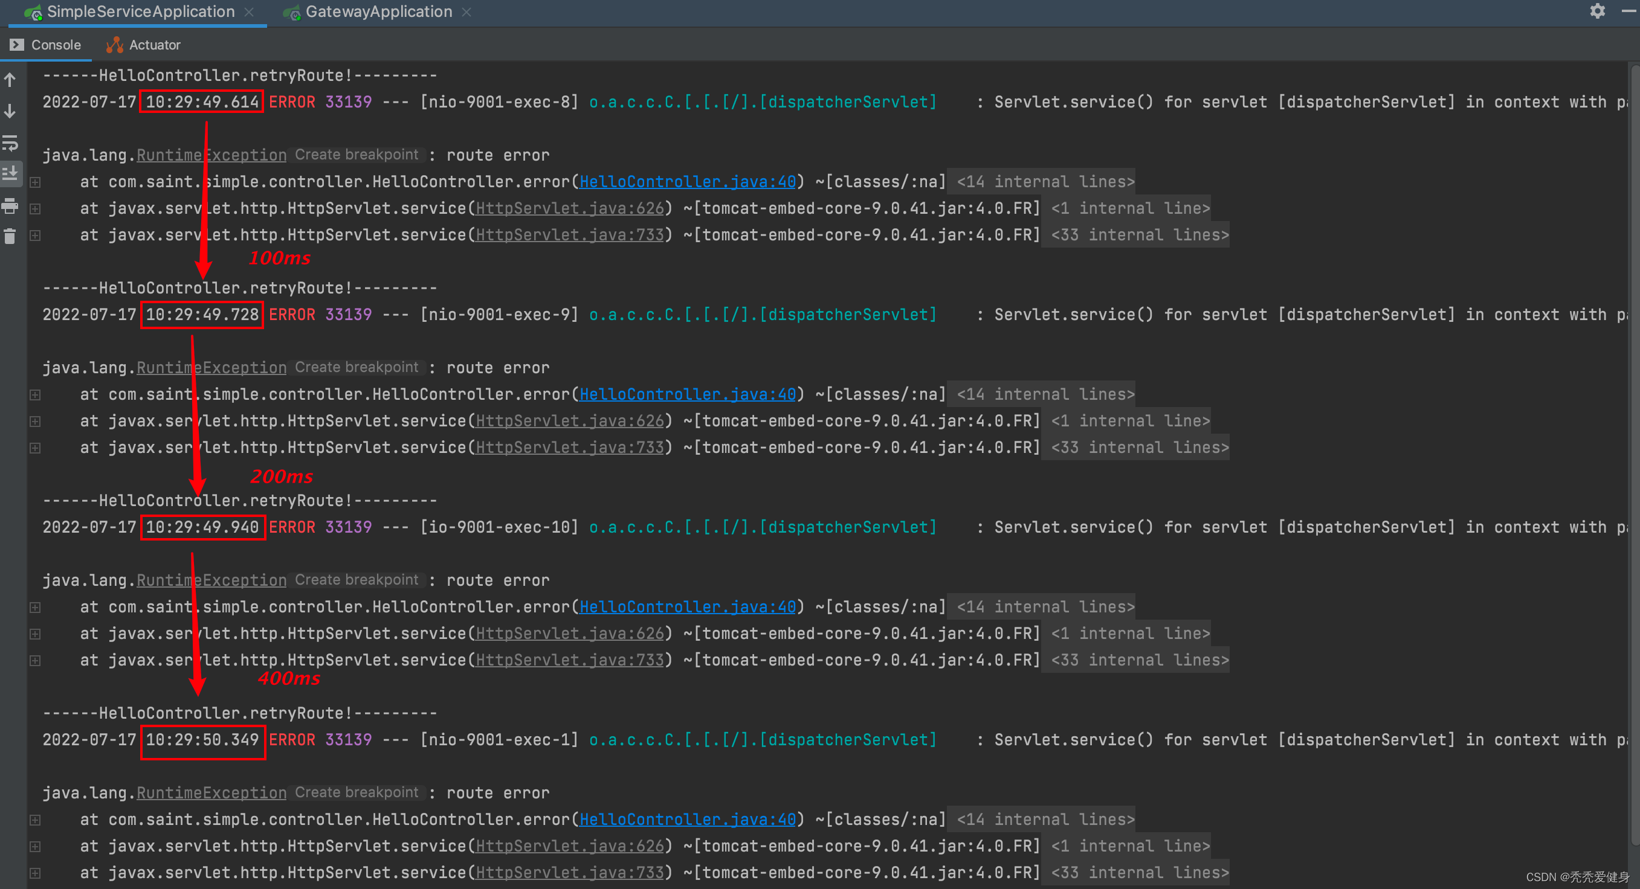Click third Create breakpoint hint

pyautogui.click(x=357, y=580)
